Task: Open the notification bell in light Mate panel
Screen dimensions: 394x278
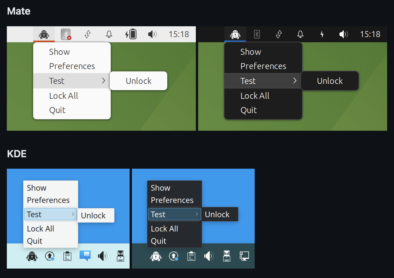Action: (x=109, y=34)
